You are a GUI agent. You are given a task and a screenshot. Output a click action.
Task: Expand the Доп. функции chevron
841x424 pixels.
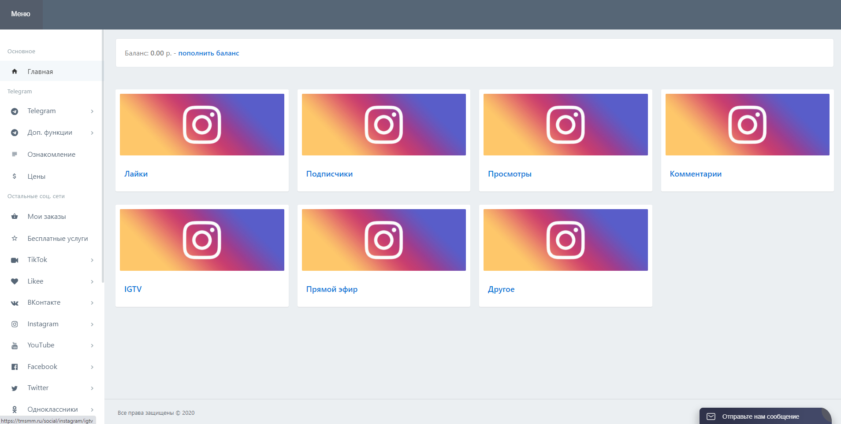tap(92, 133)
